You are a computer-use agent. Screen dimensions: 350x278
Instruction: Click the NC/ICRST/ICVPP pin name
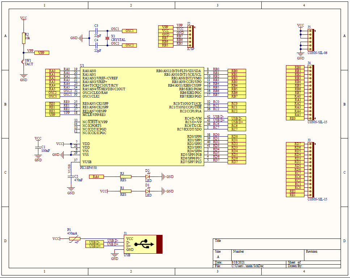(95, 122)
